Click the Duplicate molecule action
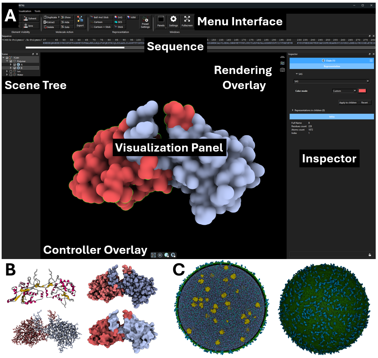Image resolution: width=378 pixels, height=358 pixels. 50,17
